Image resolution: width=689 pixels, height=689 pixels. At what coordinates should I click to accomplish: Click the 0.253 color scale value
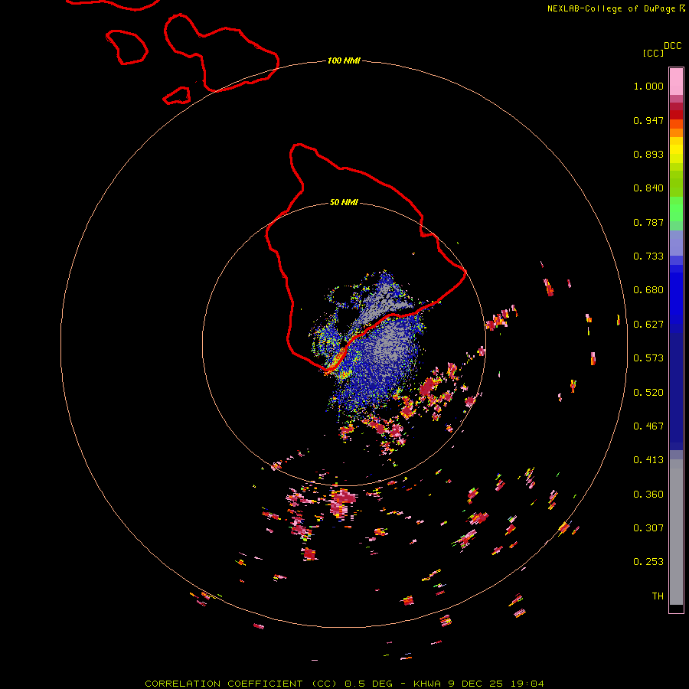648,562
